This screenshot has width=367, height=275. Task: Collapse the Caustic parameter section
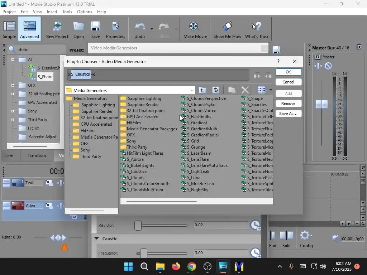click(x=96, y=238)
